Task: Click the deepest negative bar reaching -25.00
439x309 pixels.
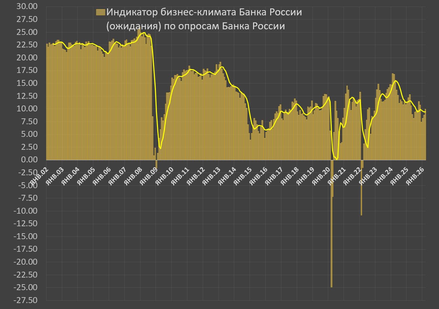Action: (x=331, y=223)
